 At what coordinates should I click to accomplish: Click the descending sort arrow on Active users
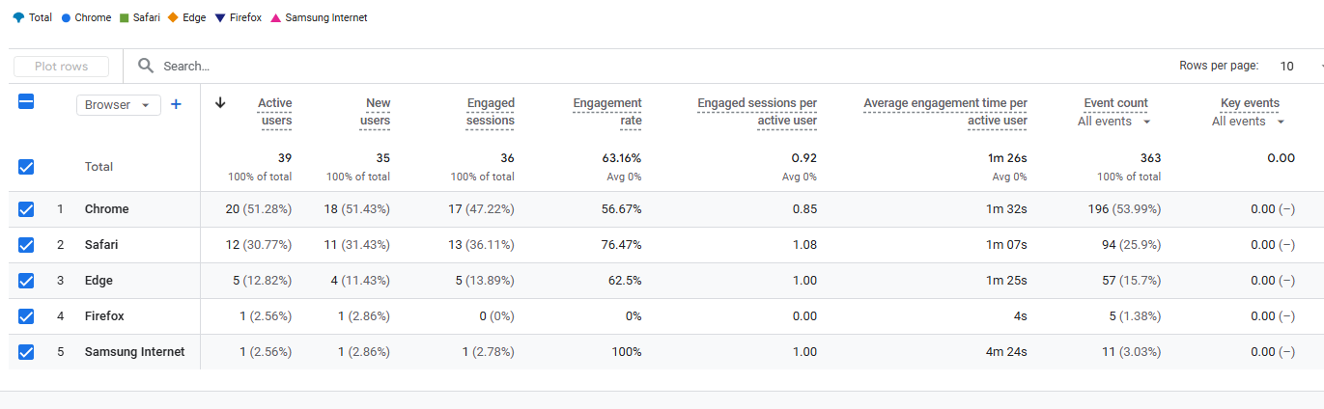(220, 103)
